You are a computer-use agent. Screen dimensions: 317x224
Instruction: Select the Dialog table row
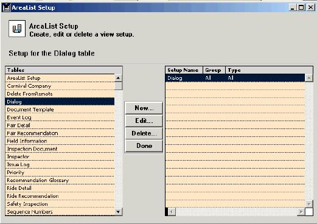coord(60,102)
